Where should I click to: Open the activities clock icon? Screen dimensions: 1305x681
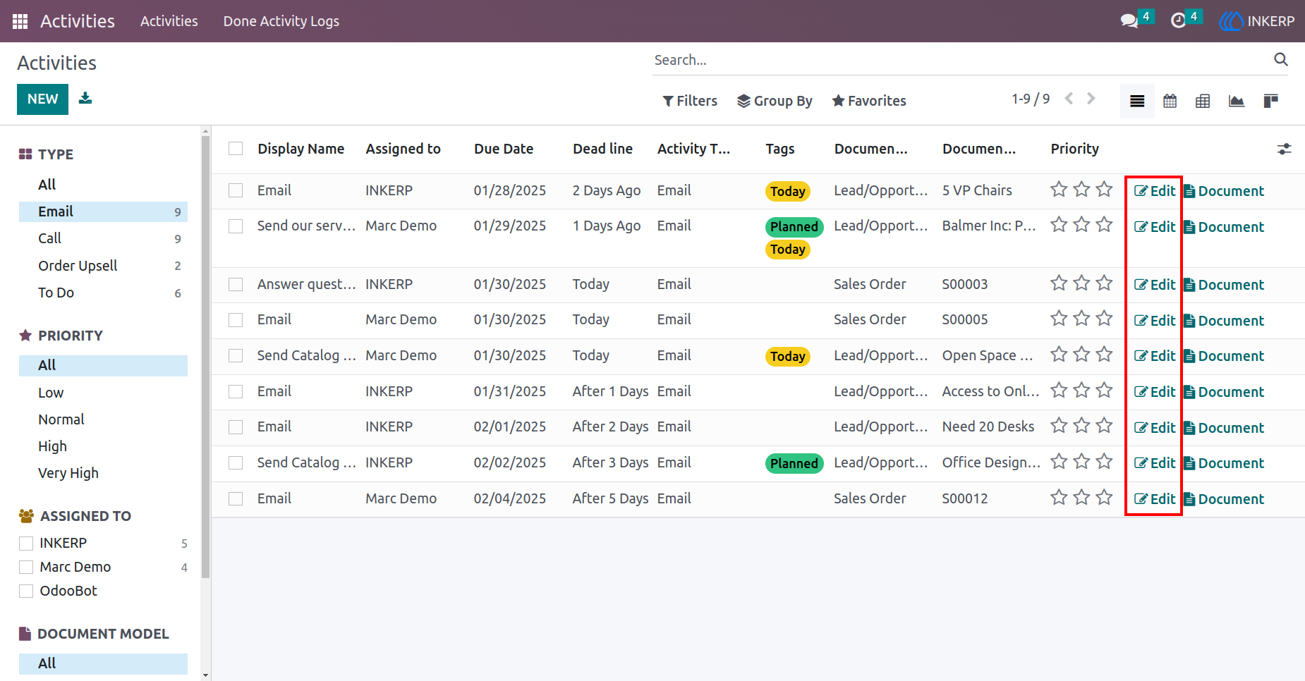(x=1178, y=20)
